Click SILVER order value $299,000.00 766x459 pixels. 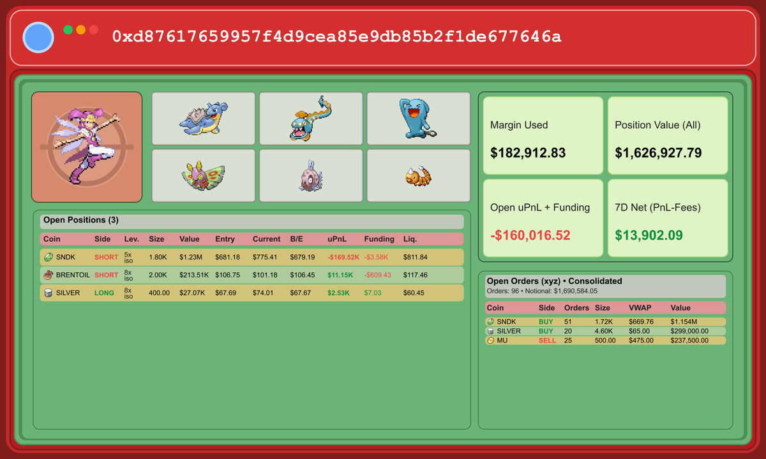(x=689, y=331)
